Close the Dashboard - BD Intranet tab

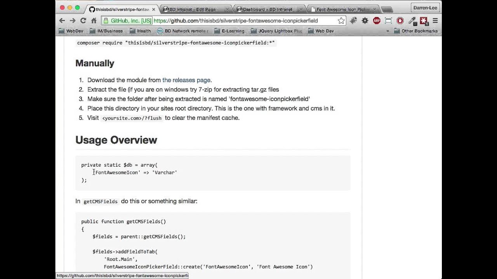point(300,9)
